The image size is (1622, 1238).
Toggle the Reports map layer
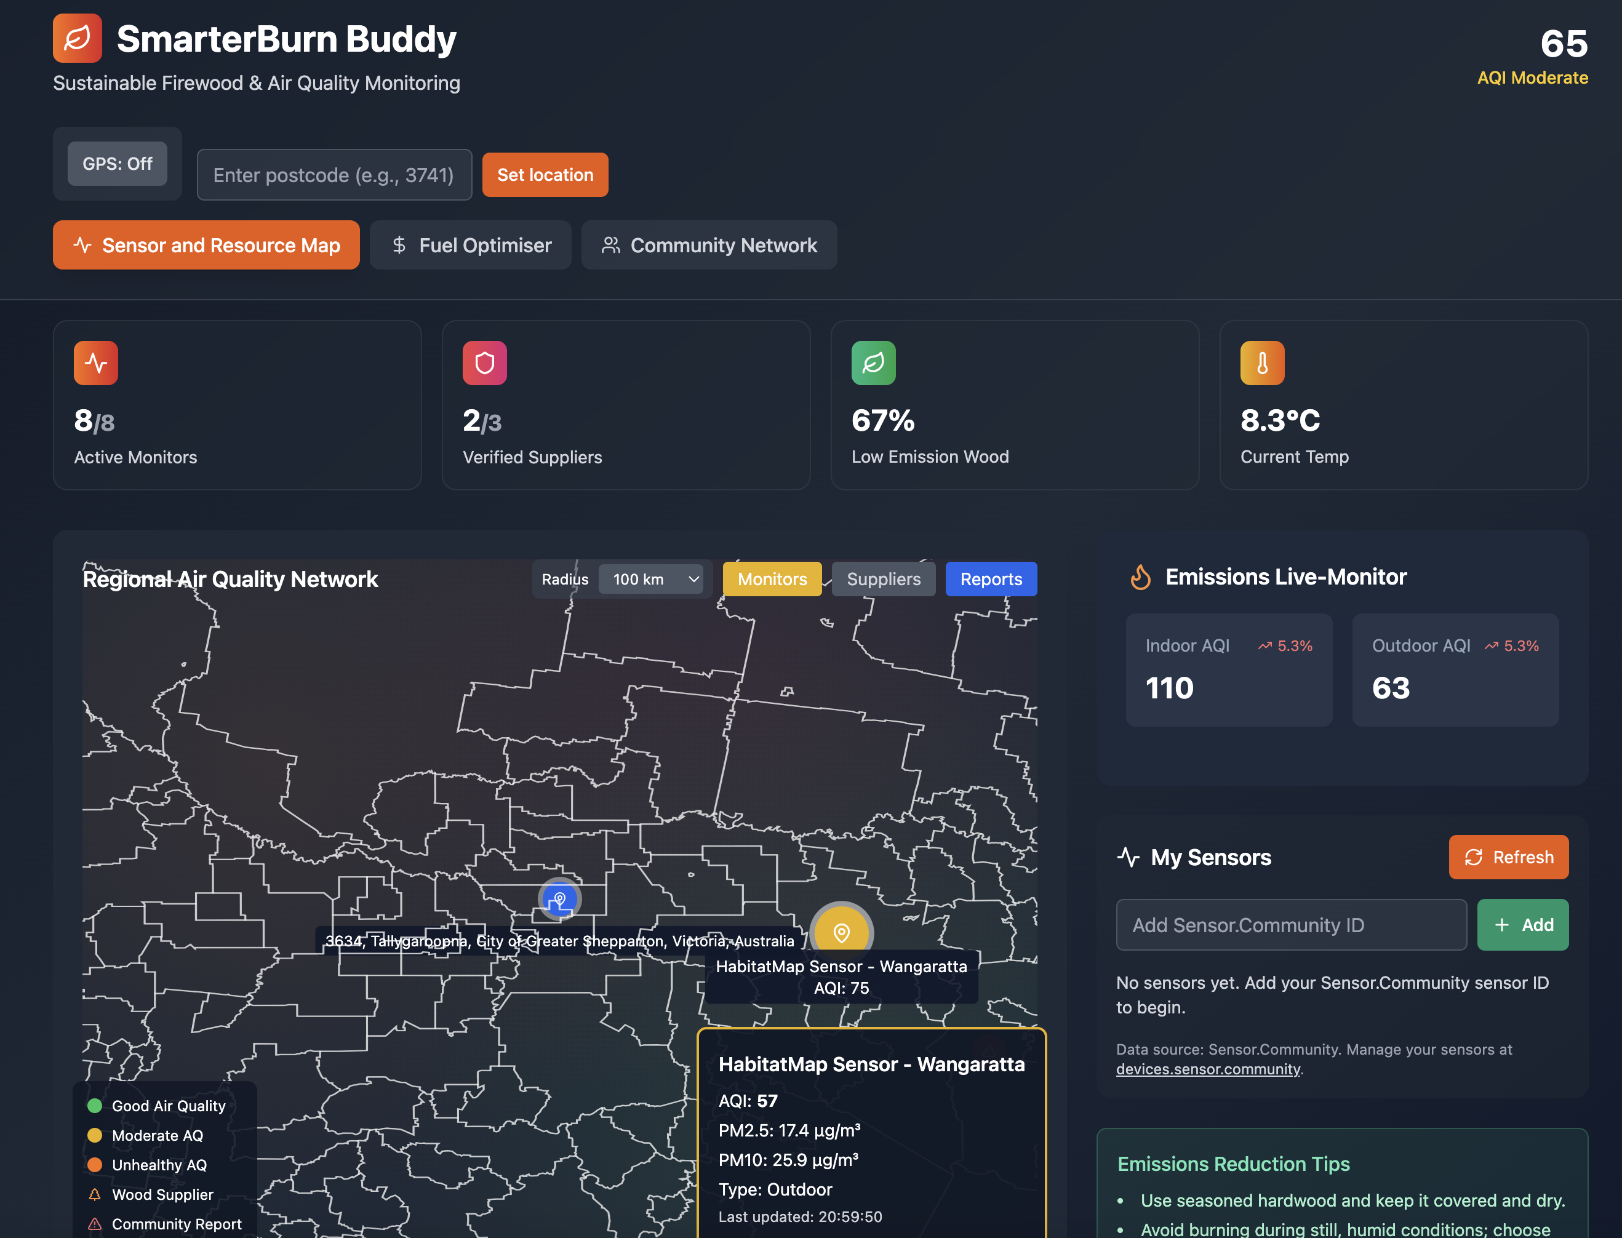[991, 579]
